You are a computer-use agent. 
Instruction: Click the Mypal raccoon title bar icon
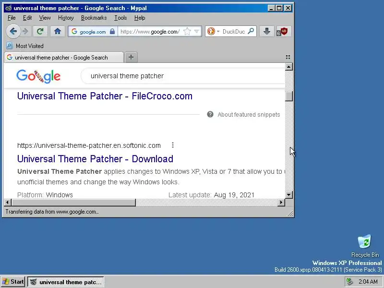coord(8,8)
